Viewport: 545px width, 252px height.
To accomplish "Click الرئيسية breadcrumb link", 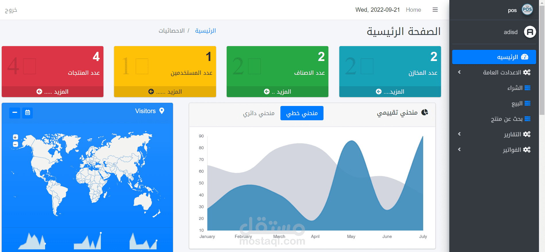I will point(205,31).
